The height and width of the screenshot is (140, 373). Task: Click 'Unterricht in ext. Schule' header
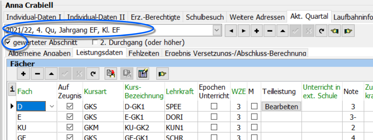pyautogui.click(x=322, y=91)
